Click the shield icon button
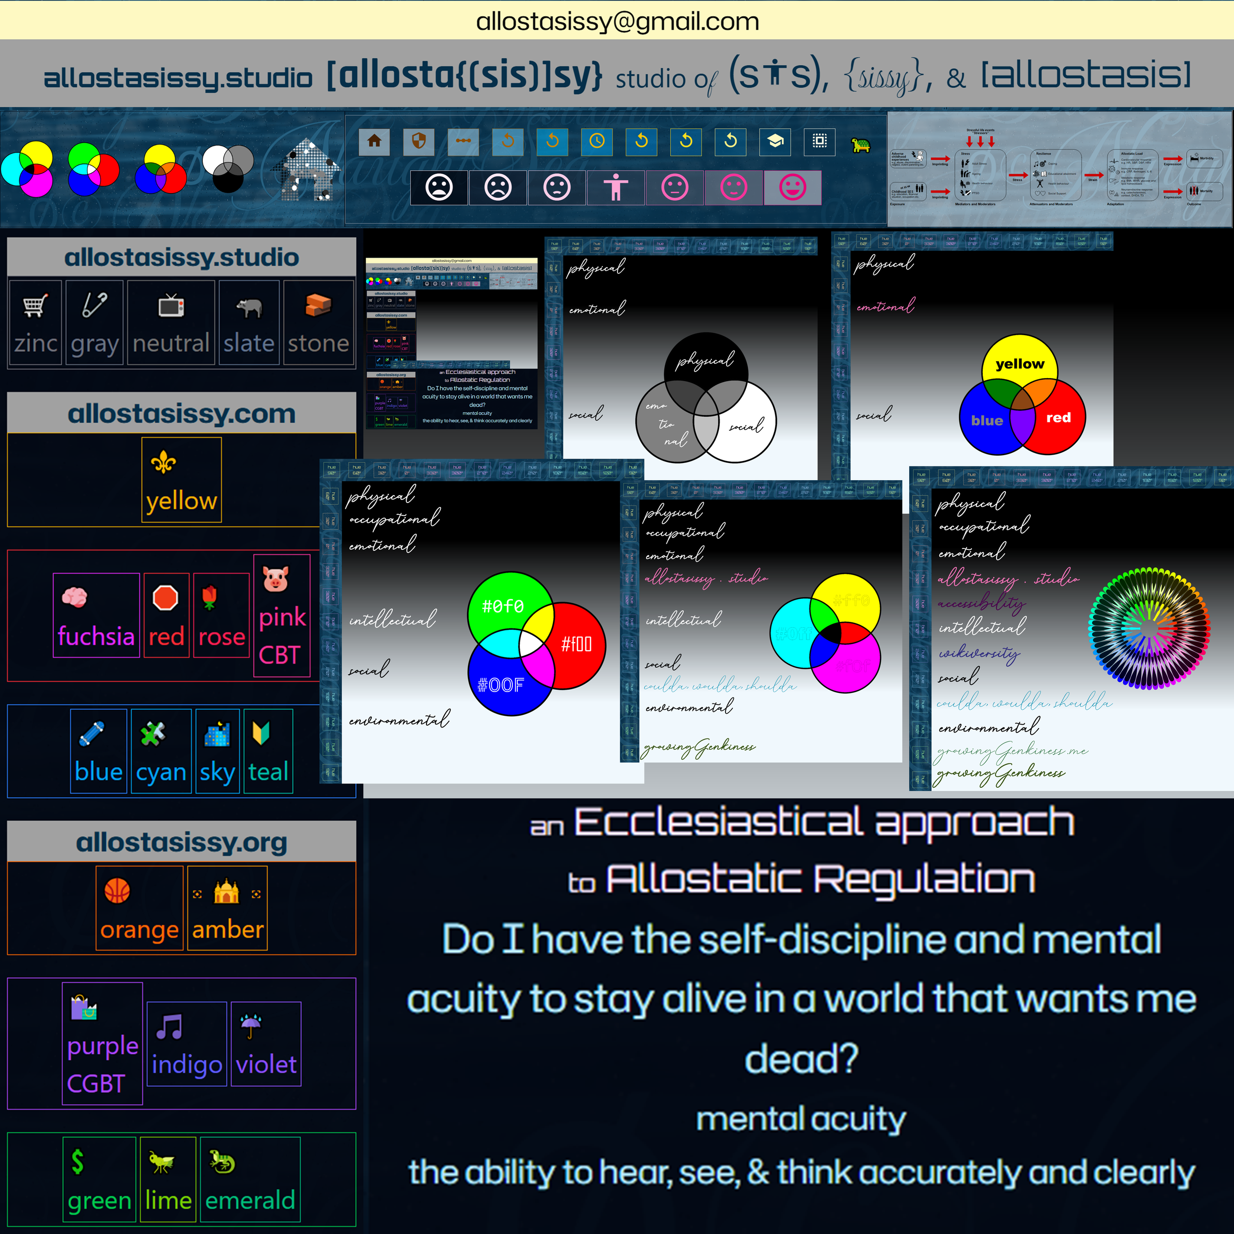This screenshot has height=1234, width=1234. click(419, 142)
